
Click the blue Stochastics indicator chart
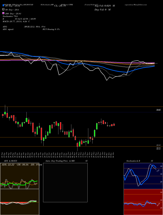coord(143,176)
